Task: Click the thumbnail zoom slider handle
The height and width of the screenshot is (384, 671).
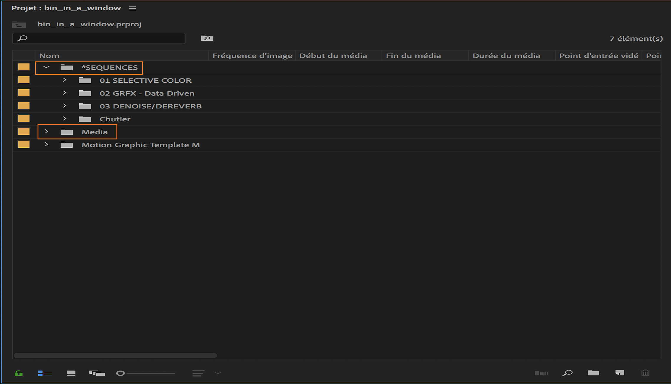Action: 120,373
